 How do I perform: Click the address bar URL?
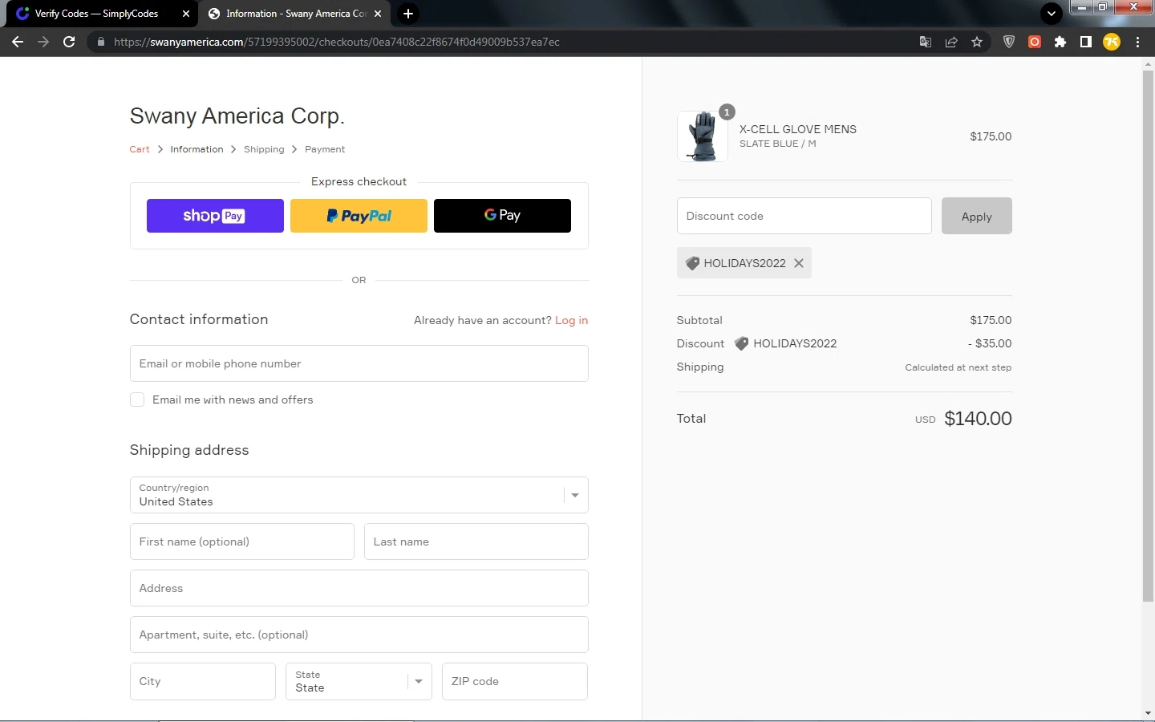[337, 42]
